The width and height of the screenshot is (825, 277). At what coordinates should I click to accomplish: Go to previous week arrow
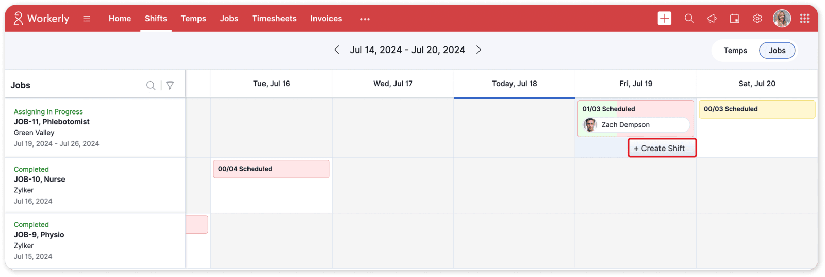[337, 50]
